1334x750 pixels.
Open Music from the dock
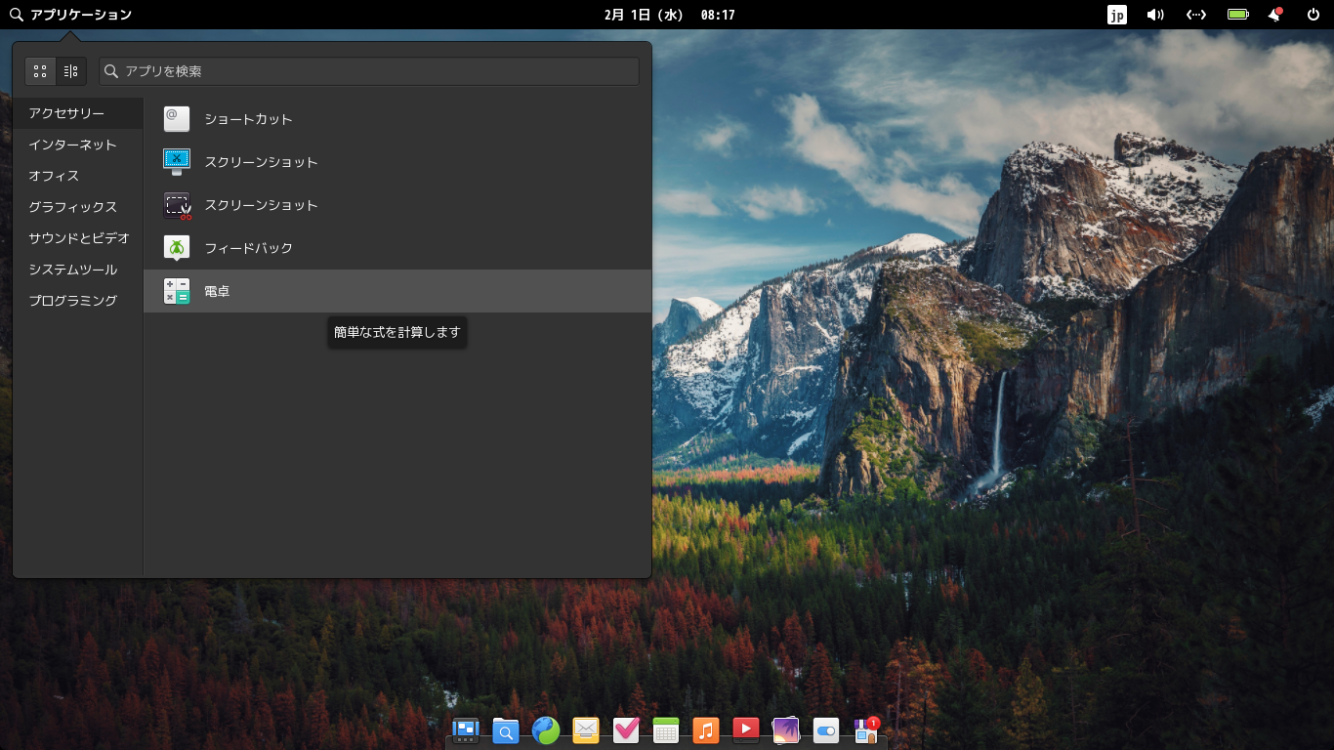point(706,729)
